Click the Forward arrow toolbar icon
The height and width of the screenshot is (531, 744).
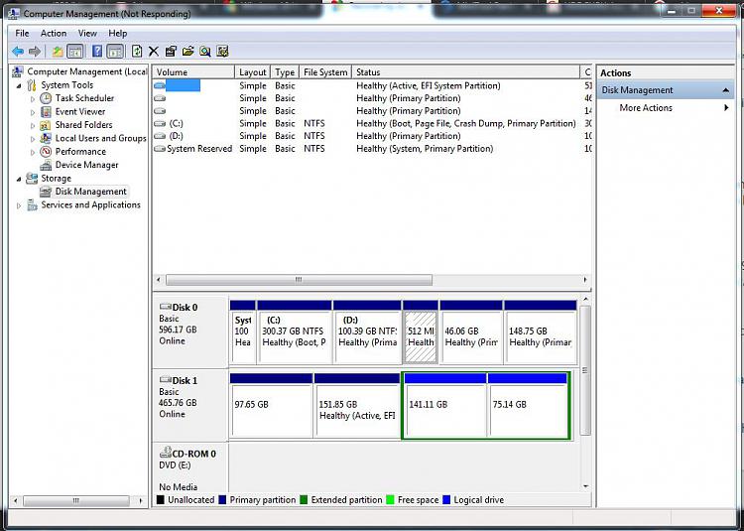coord(35,52)
